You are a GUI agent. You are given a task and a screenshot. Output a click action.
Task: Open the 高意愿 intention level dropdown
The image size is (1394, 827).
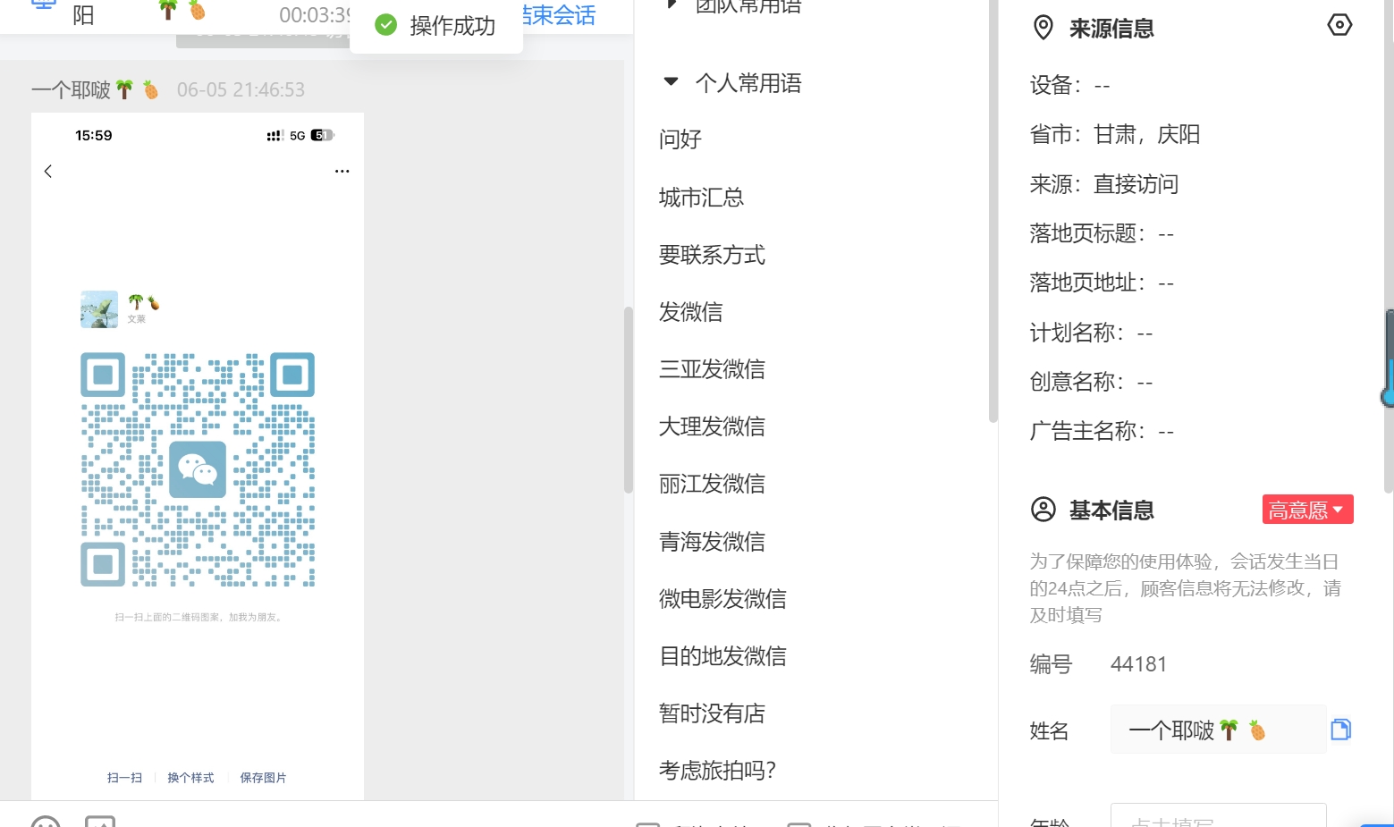1307,510
